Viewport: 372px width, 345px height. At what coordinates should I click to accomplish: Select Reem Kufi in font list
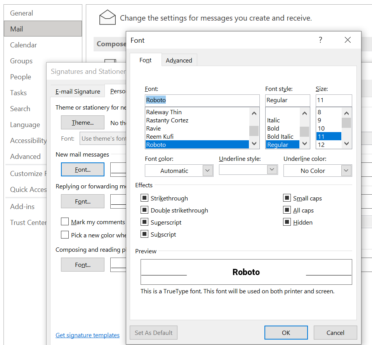point(197,136)
